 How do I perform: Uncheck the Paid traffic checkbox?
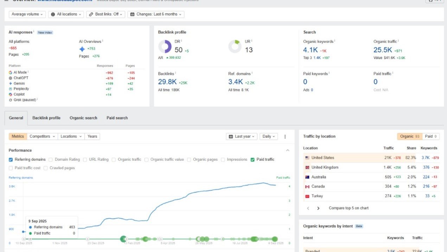(253, 160)
